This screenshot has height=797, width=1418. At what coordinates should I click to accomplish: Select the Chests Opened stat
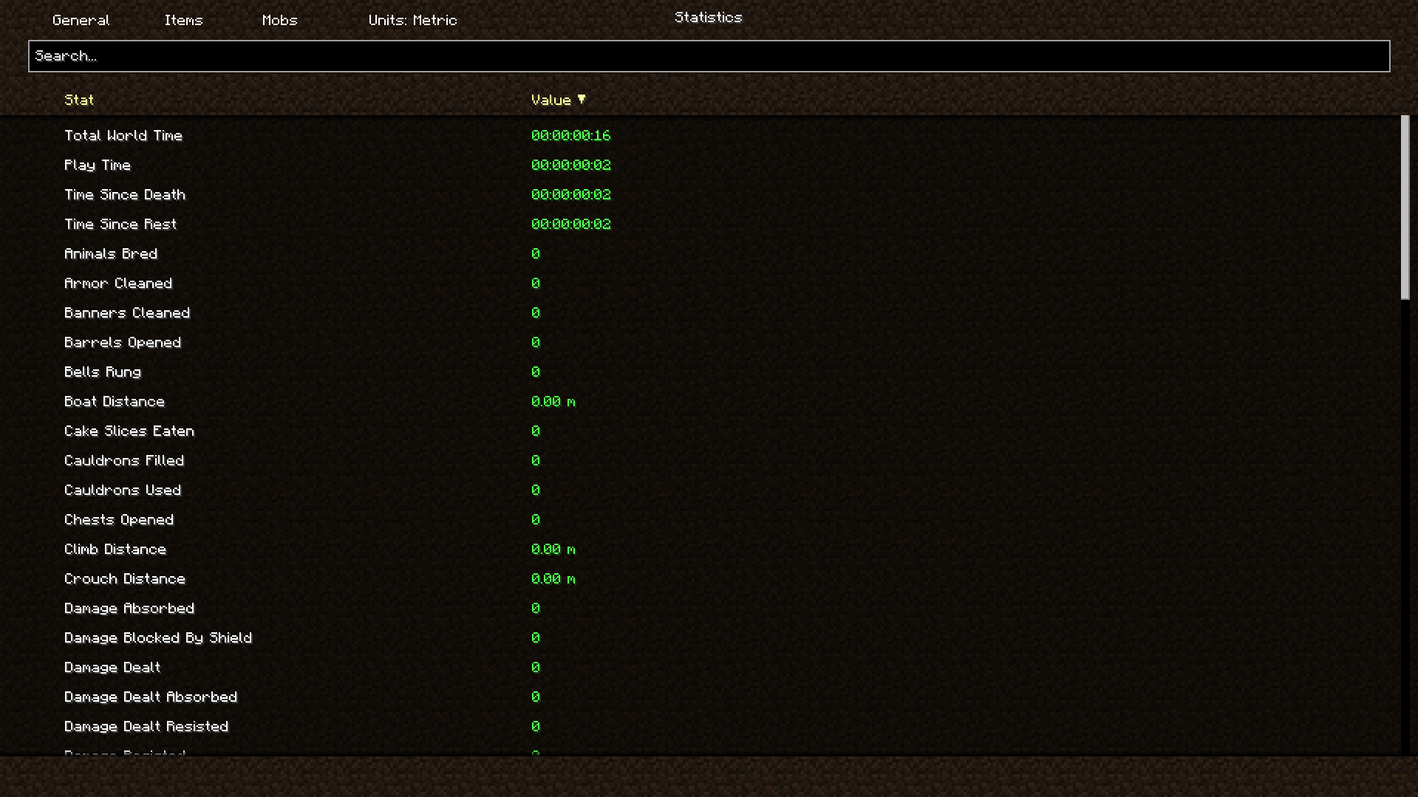119,519
